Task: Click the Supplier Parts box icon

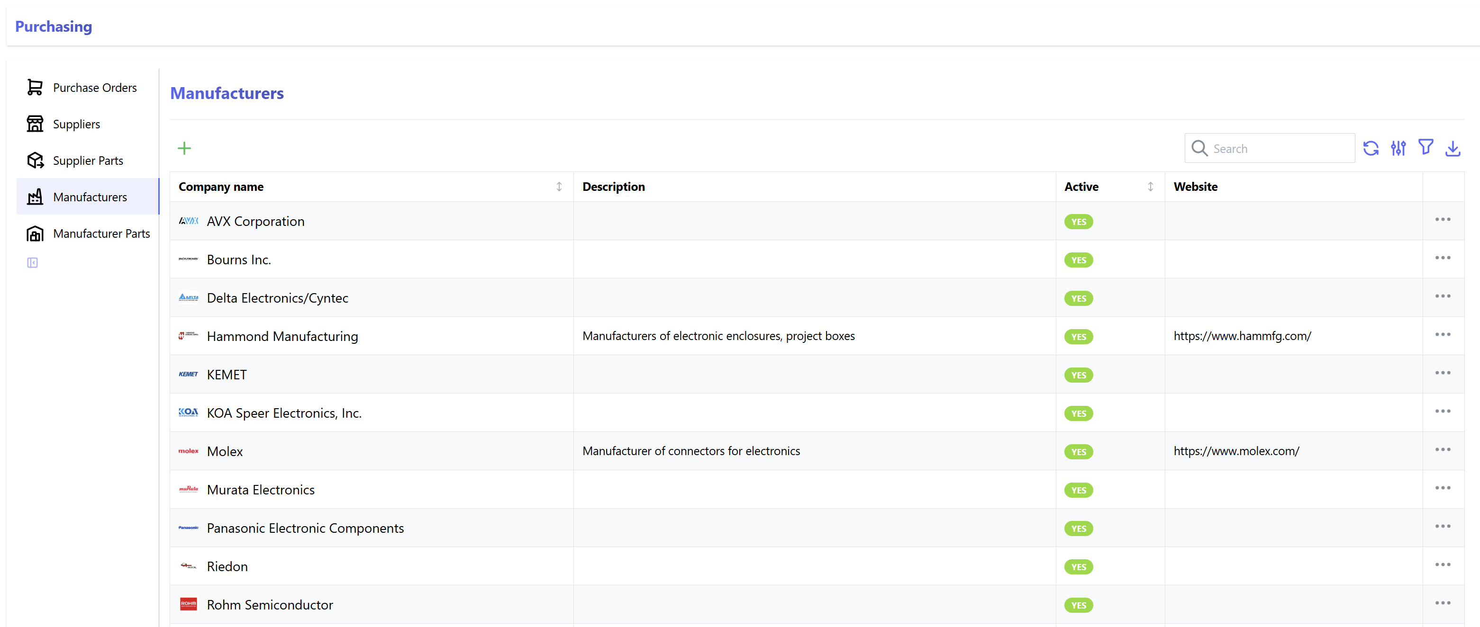Action: 35,160
